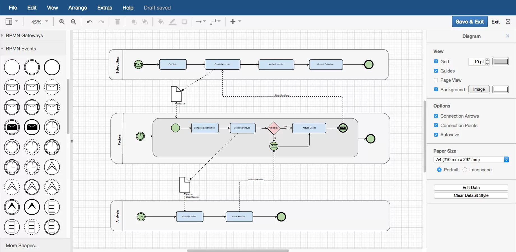Select the dashed message event envelope shape
This screenshot has width=516, height=252.
52,87
